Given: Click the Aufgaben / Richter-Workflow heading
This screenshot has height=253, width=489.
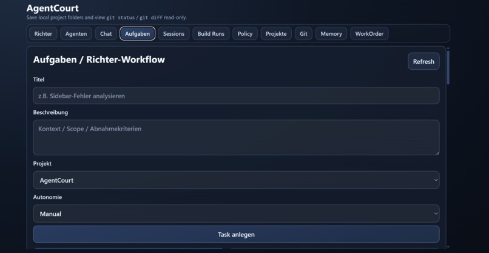Looking at the screenshot, I should [99, 59].
